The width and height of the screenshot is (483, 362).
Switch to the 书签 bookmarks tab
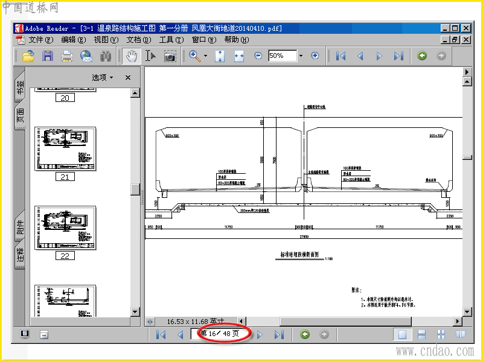pyautogui.click(x=20, y=87)
